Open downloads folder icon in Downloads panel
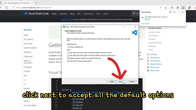 pos(170,12)
